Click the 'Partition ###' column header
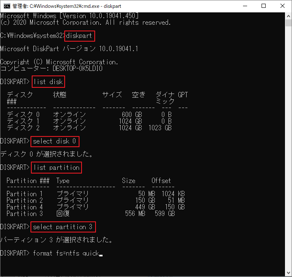Screen dimensions: 292x277 [x=28, y=181]
